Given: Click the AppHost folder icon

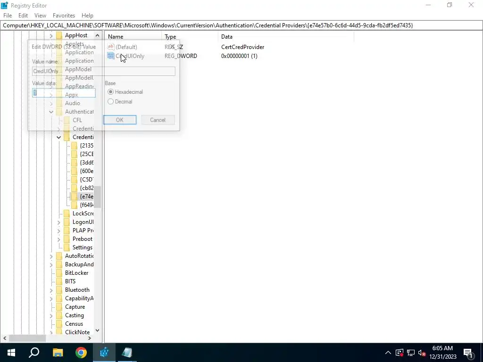Looking at the screenshot, I should click(x=59, y=35).
